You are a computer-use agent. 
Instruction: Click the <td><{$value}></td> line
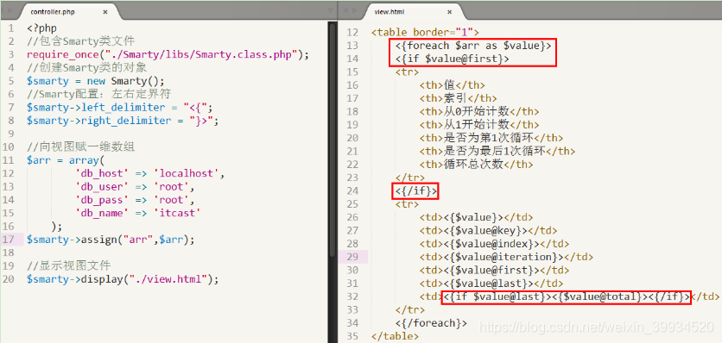click(x=476, y=217)
